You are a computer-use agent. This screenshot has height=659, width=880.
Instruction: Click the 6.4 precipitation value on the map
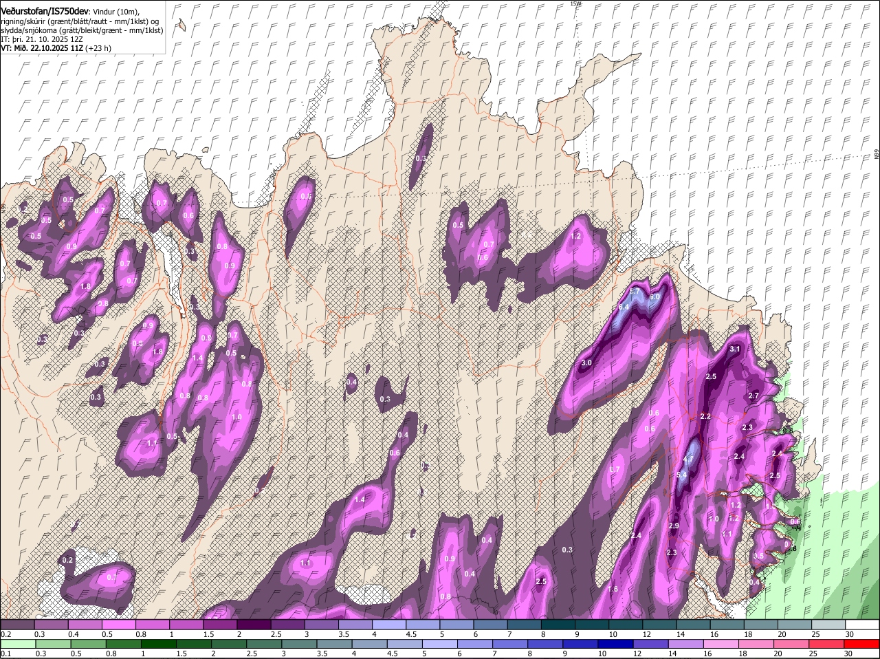tap(624, 307)
